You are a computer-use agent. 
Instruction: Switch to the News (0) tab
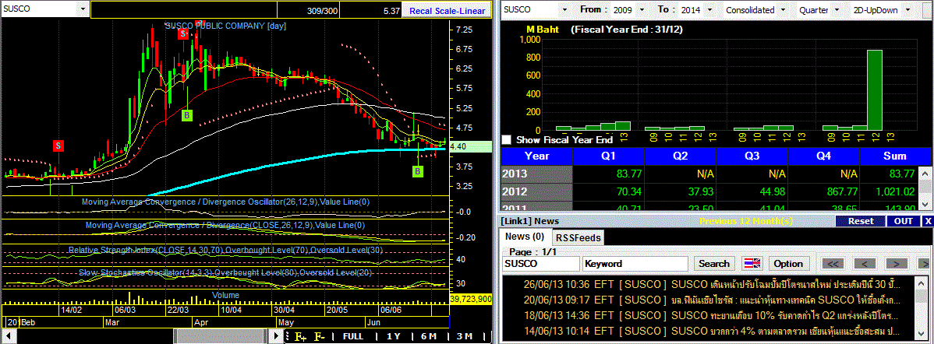coord(524,237)
